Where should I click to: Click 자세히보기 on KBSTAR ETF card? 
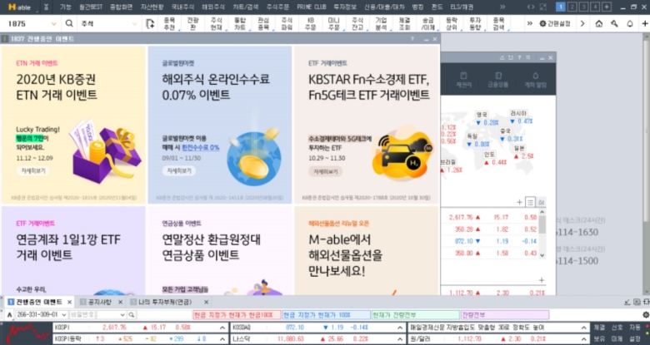click(x=325, y=171)
